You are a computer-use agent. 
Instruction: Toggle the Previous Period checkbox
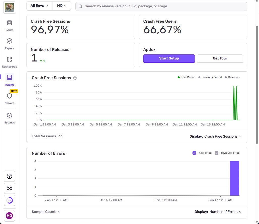tap(216, 153)
